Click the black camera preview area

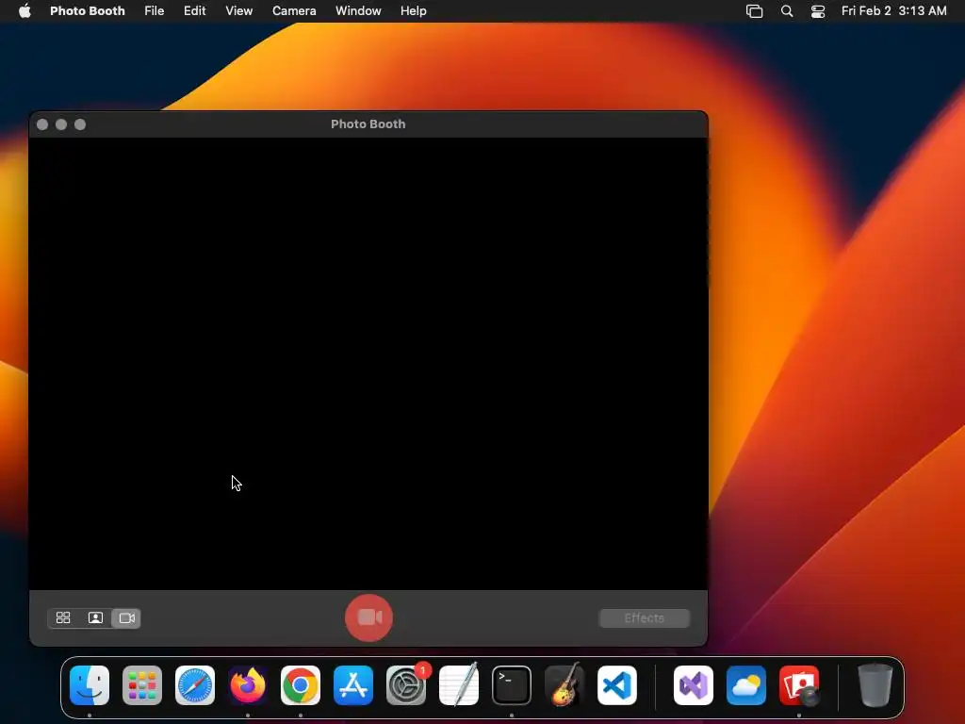(368, 363)
